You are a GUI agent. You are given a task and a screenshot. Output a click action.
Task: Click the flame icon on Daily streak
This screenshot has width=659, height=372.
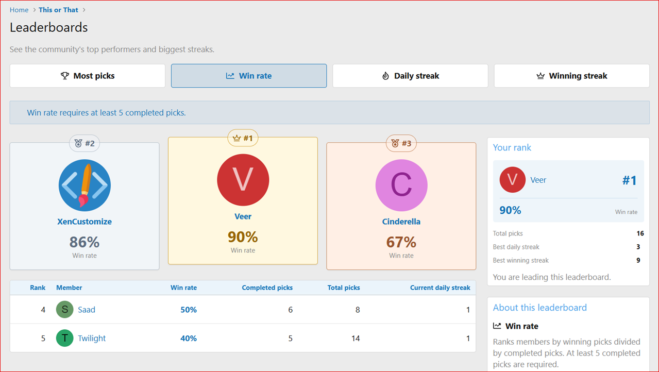click(385, 76)
